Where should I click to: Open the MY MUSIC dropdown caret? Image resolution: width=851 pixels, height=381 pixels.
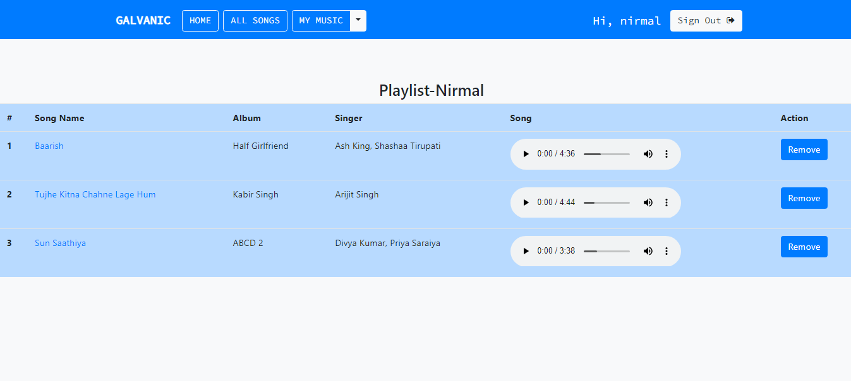[x=358, y=20]
